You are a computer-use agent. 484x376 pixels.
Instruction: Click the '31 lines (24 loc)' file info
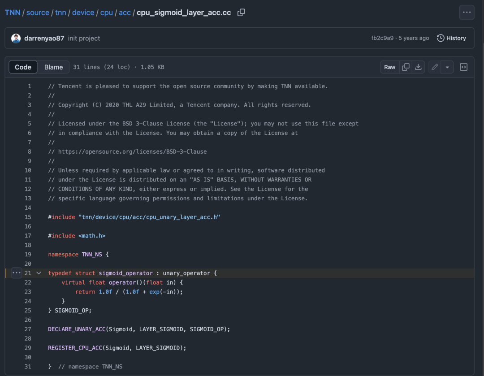(x=102, y=67)
